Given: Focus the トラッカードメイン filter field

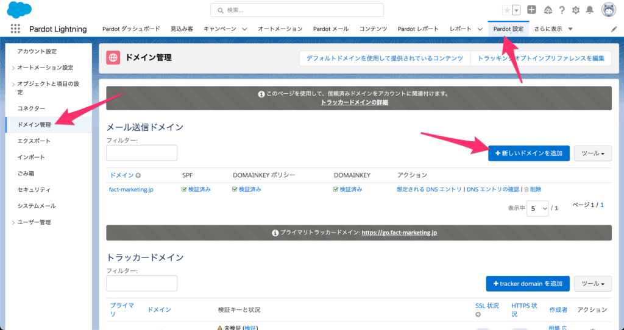Looking at the screenshot, I should (x=141, y=284).
